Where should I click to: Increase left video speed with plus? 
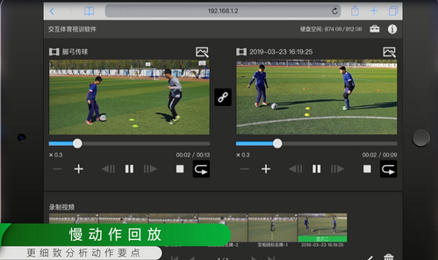79,169
